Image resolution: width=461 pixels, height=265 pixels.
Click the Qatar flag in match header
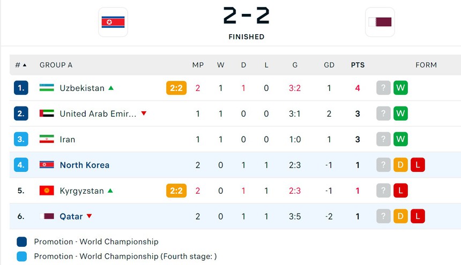point(380,22)
